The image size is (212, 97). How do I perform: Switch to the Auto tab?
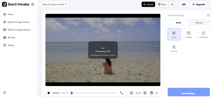coord(178,23)
